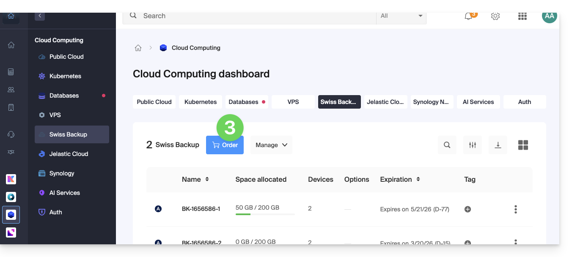Click the blue Order button

click(225, 145)
